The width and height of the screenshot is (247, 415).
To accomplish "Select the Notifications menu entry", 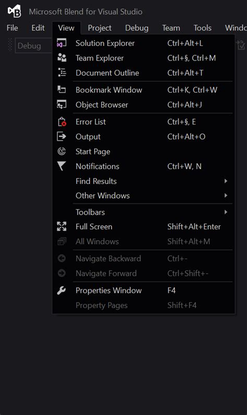I will pyautogui.click(x=144, y=166).
